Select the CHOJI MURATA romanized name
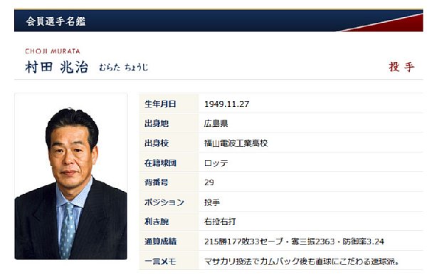 (53, 51)
